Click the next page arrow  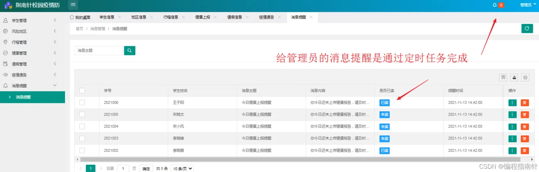click(101, 169)
